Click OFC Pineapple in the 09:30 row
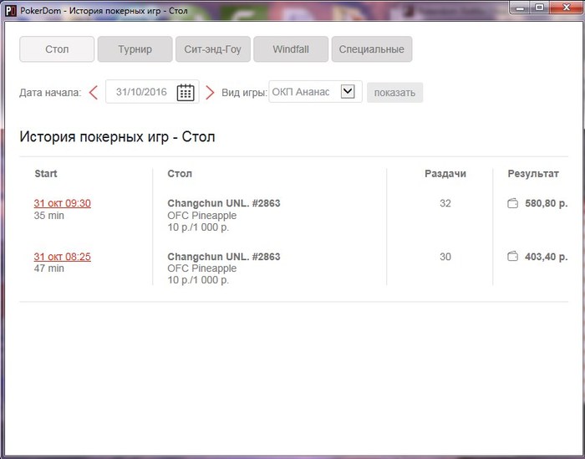 click(x=202, y=216)
